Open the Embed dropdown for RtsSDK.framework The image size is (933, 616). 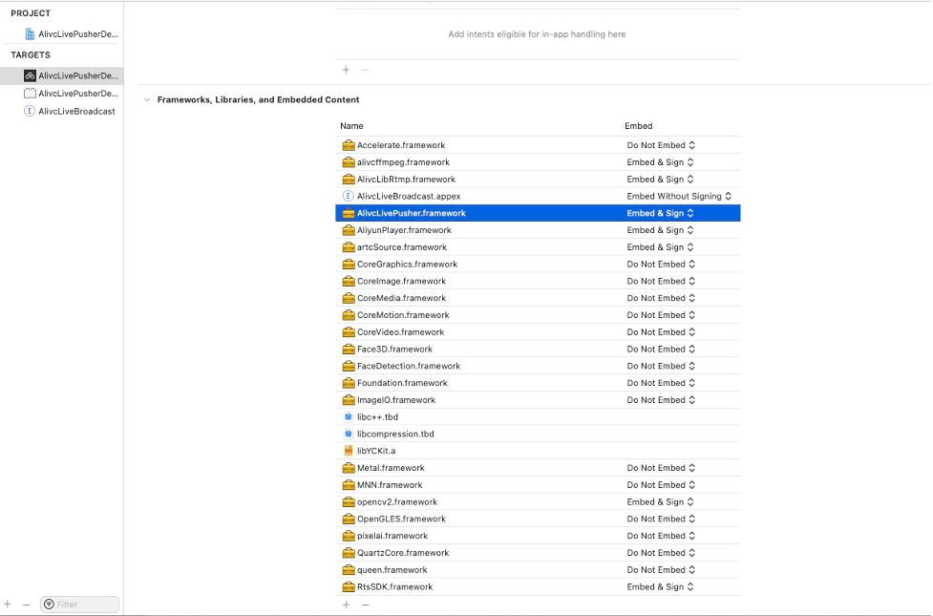(661, 586)
